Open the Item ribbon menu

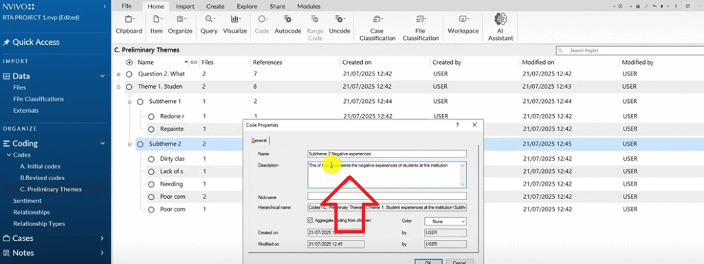(157, 25)
